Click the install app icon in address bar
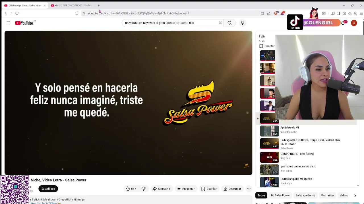Viewport: 364px width, 204px height. [262, 13]
